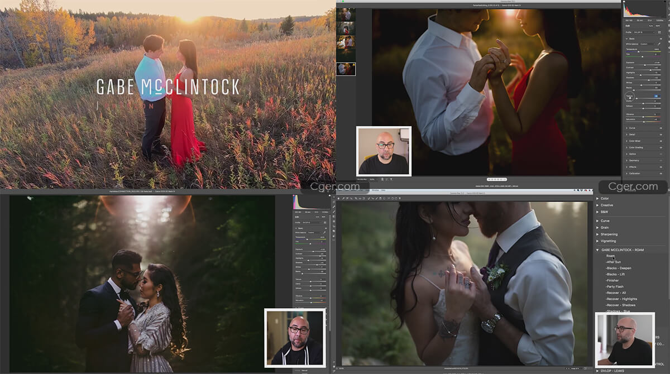
Task: Apply the -Finisher preset
Action: tap(613, 280)
